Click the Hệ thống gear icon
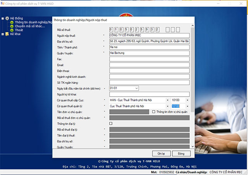 pos(7,18)
